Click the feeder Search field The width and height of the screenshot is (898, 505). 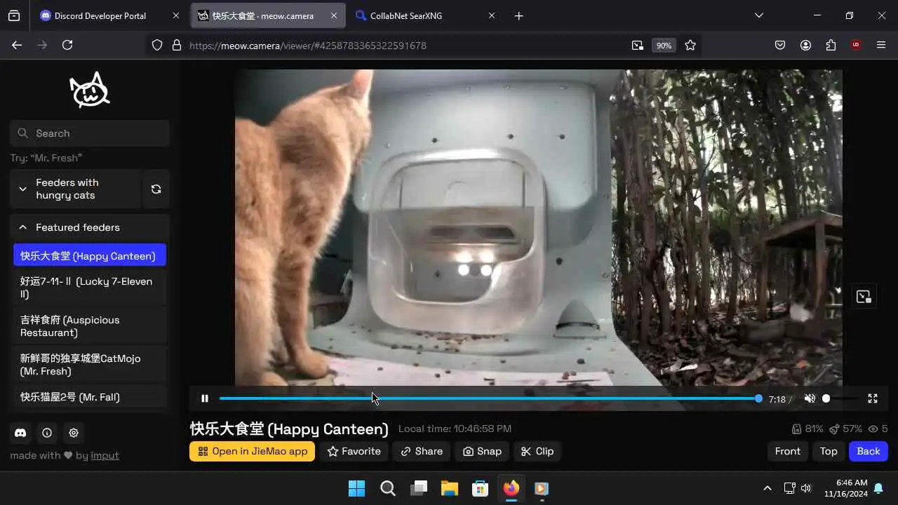[90, 133]
